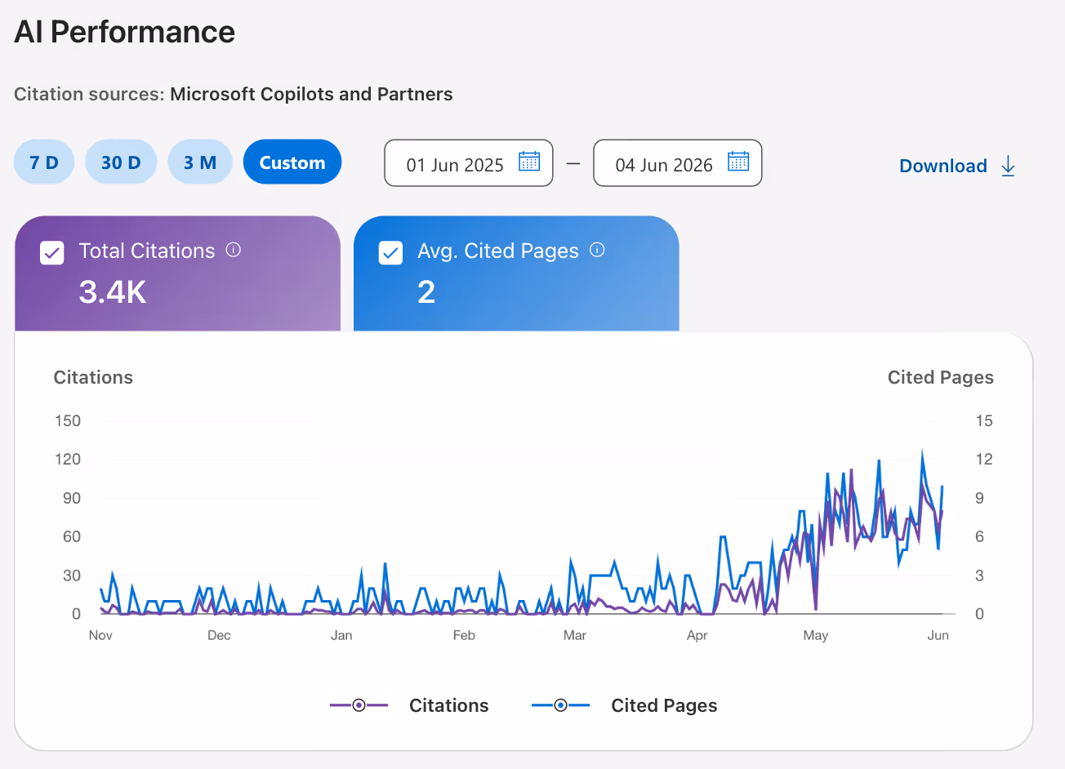Click the May x-axis label
Image resolution: width=1065 pixels, height=769 pixels.
click(x=816, y=635)
